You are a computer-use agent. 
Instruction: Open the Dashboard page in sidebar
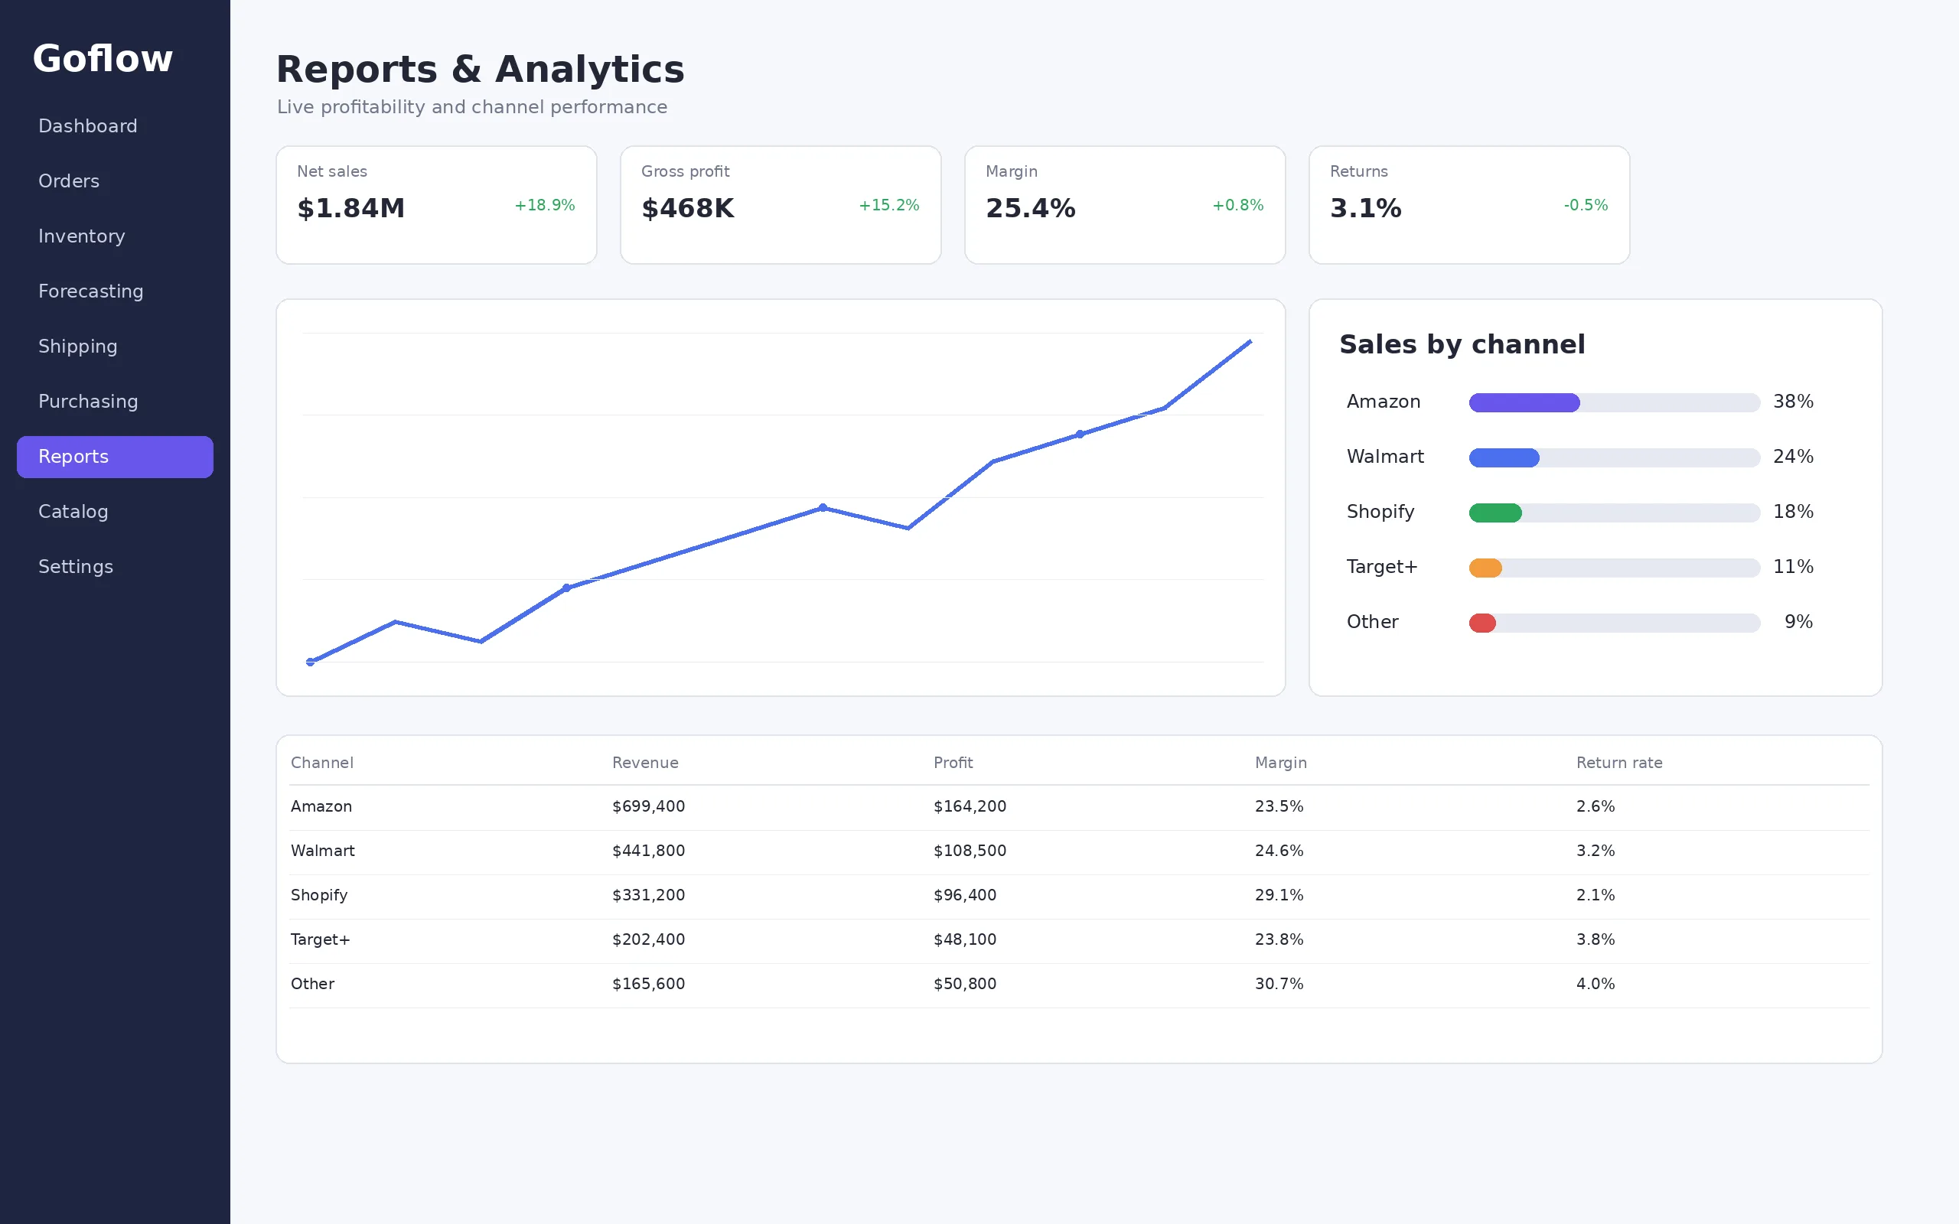(115, 126)
